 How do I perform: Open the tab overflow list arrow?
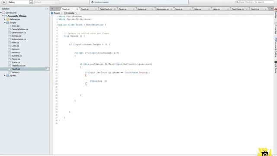coord(272,9)
